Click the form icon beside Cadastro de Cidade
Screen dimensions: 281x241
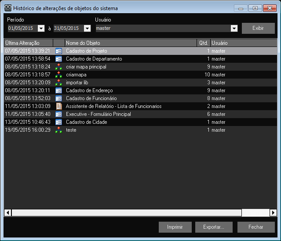click(x=58, y=122)
